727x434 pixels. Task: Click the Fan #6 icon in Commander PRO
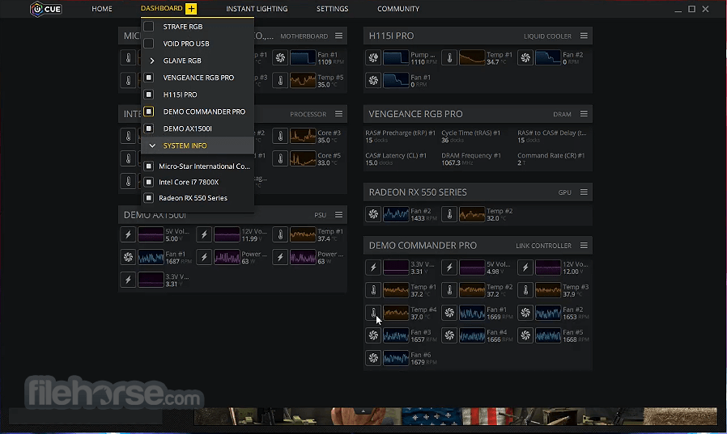pyautogui.click(x=373, y=358)
